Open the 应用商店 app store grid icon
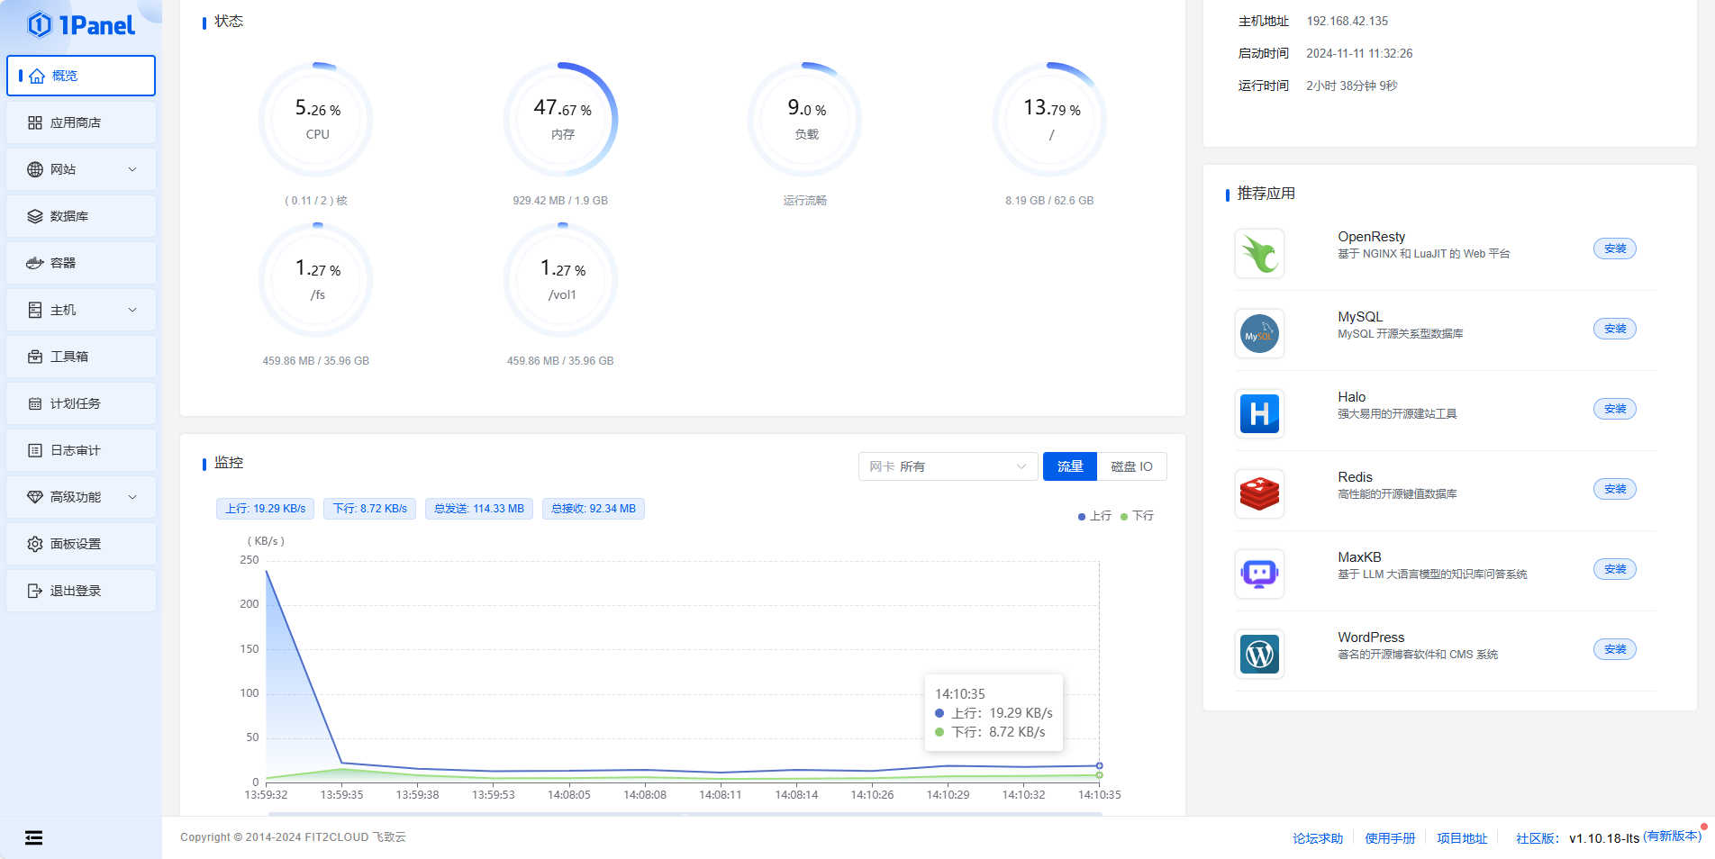Screen dimensions: 1715x859 coord(35,122)
